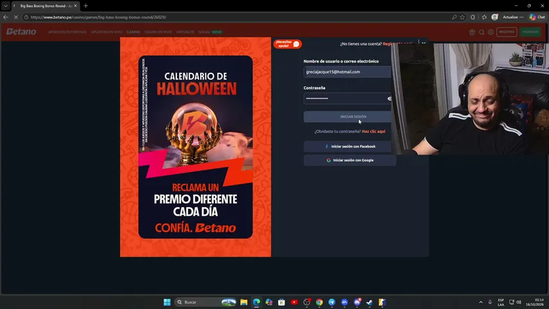549x309 pixels.
Task: Open Steam from the taskbar
Action: click(x=369, y=302)
